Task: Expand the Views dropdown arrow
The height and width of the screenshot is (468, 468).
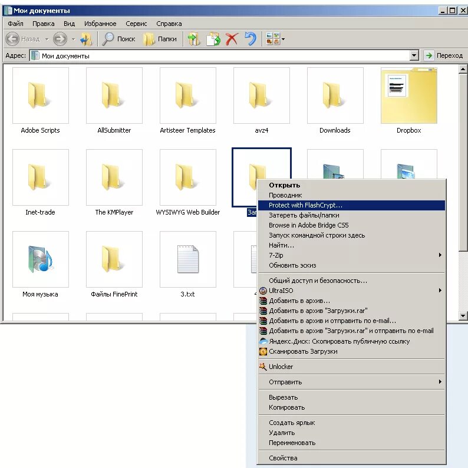Action: point(284,39)
